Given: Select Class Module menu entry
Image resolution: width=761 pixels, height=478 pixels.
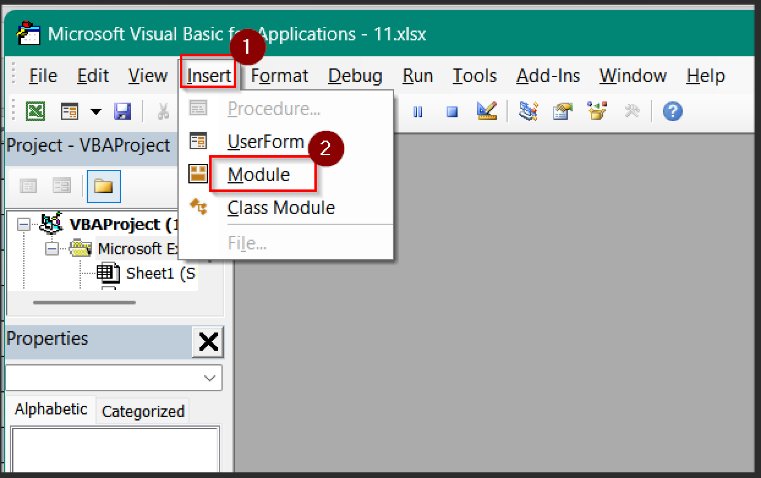Looking at the screenshot, I should [281, 208].
